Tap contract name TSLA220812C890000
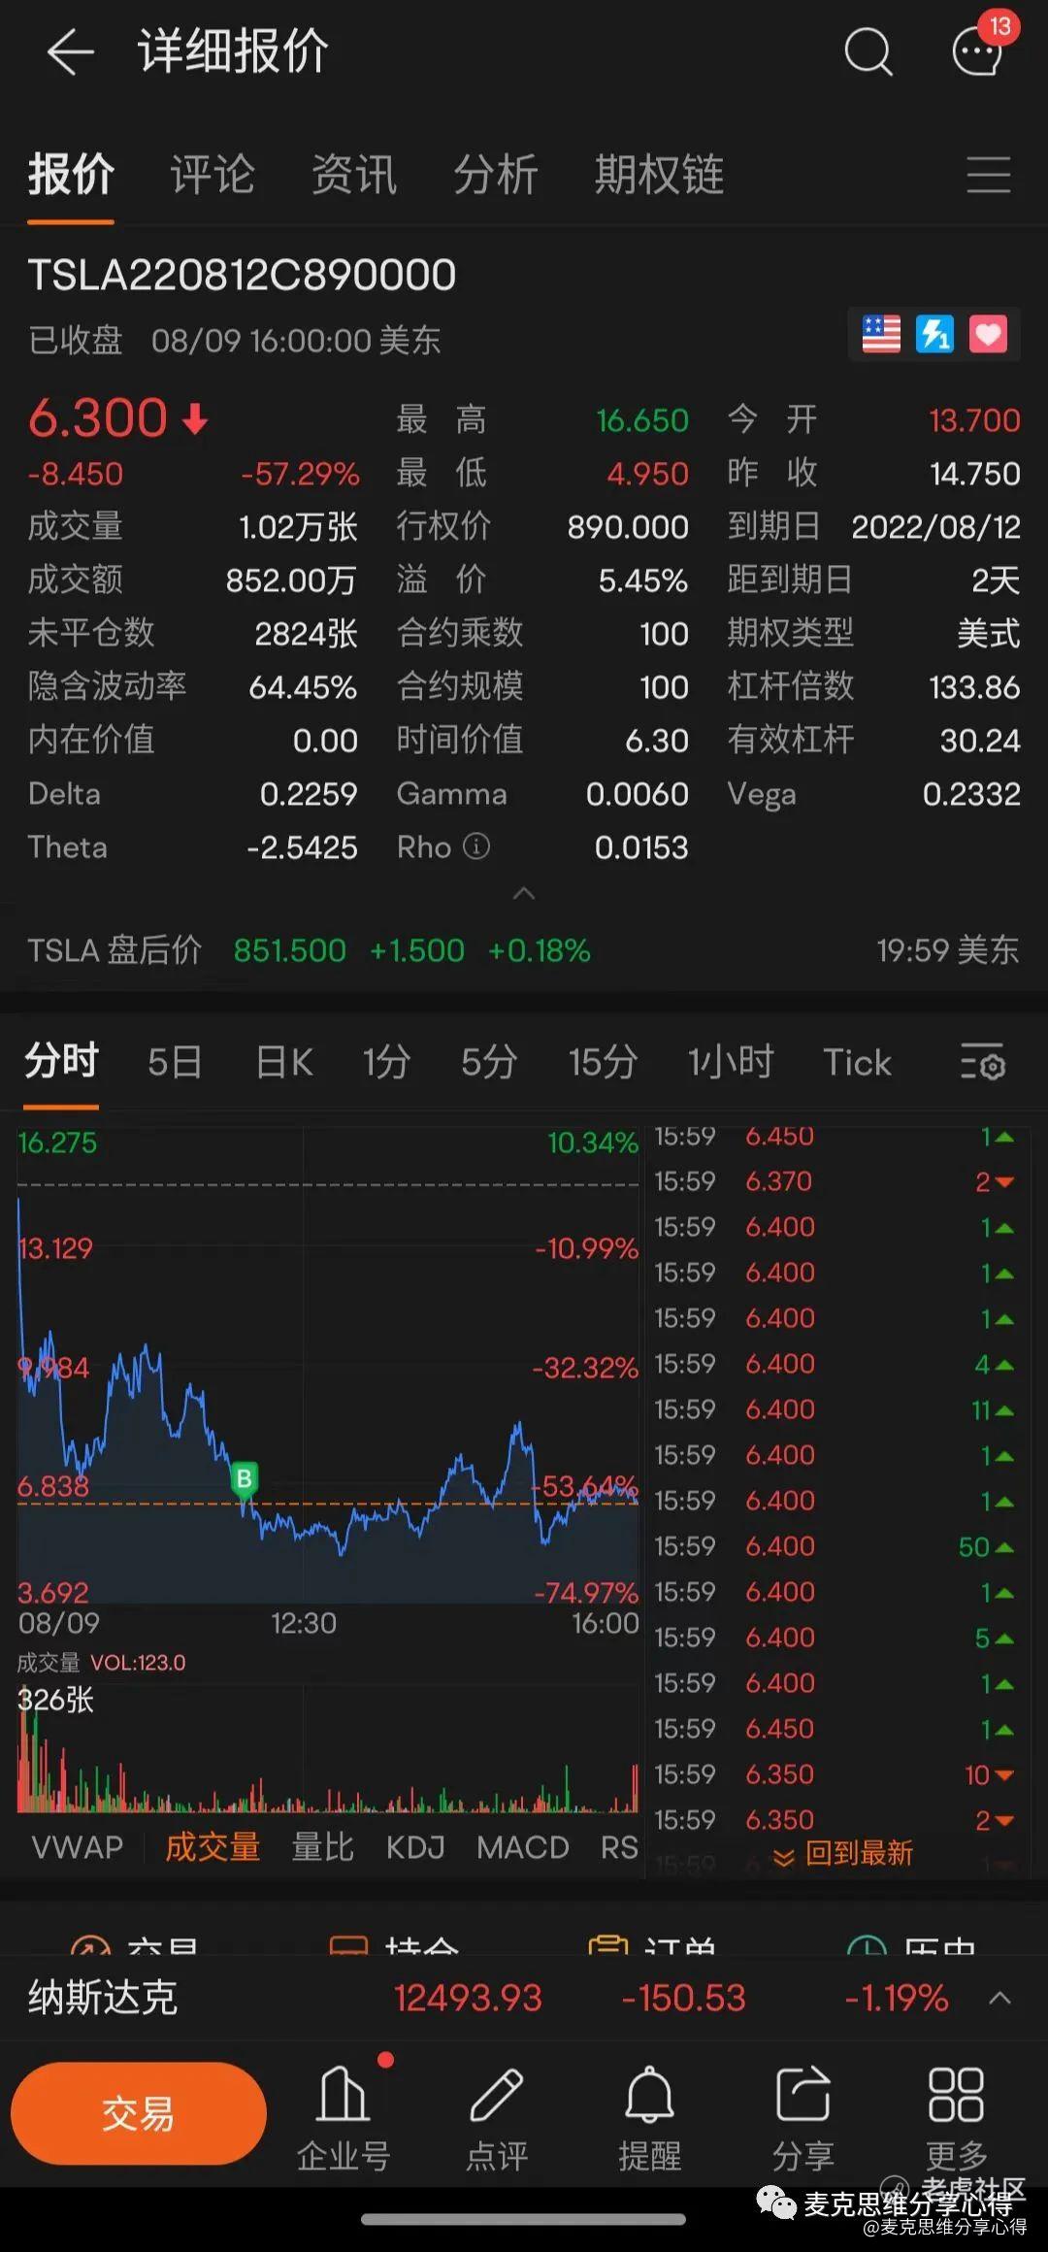1048x2252 pixels. [x=242, y=275]
